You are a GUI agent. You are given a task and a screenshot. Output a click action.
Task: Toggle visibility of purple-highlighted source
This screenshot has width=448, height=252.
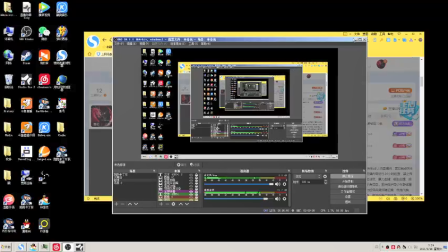point(191,192)
